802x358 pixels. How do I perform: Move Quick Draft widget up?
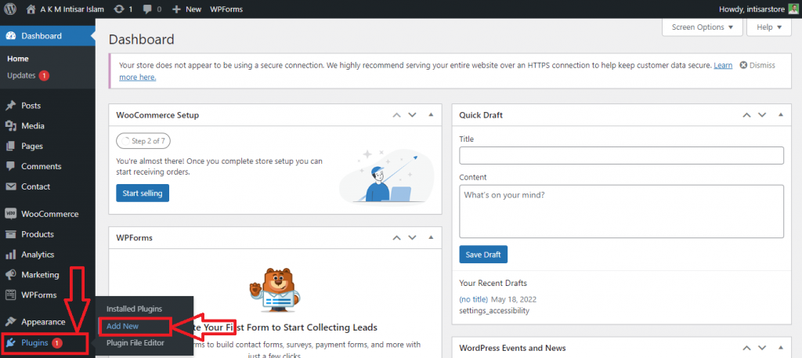click(746, 115)
